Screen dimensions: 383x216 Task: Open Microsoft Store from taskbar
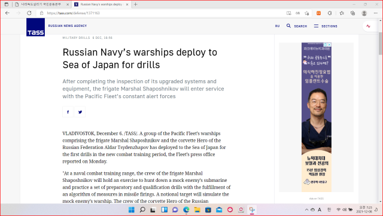[208, 209]
